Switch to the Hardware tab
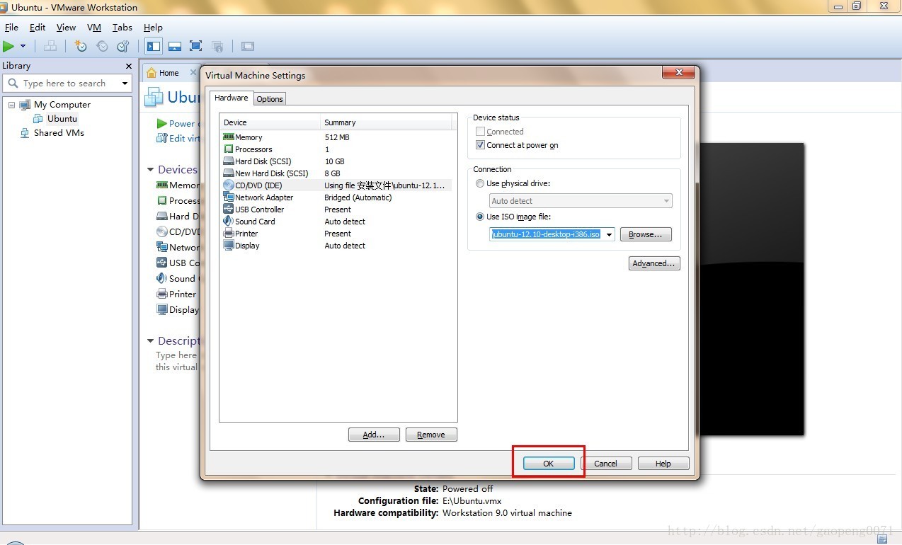The width and height of the screenshot is (902, 545). (x=232, y=98)
